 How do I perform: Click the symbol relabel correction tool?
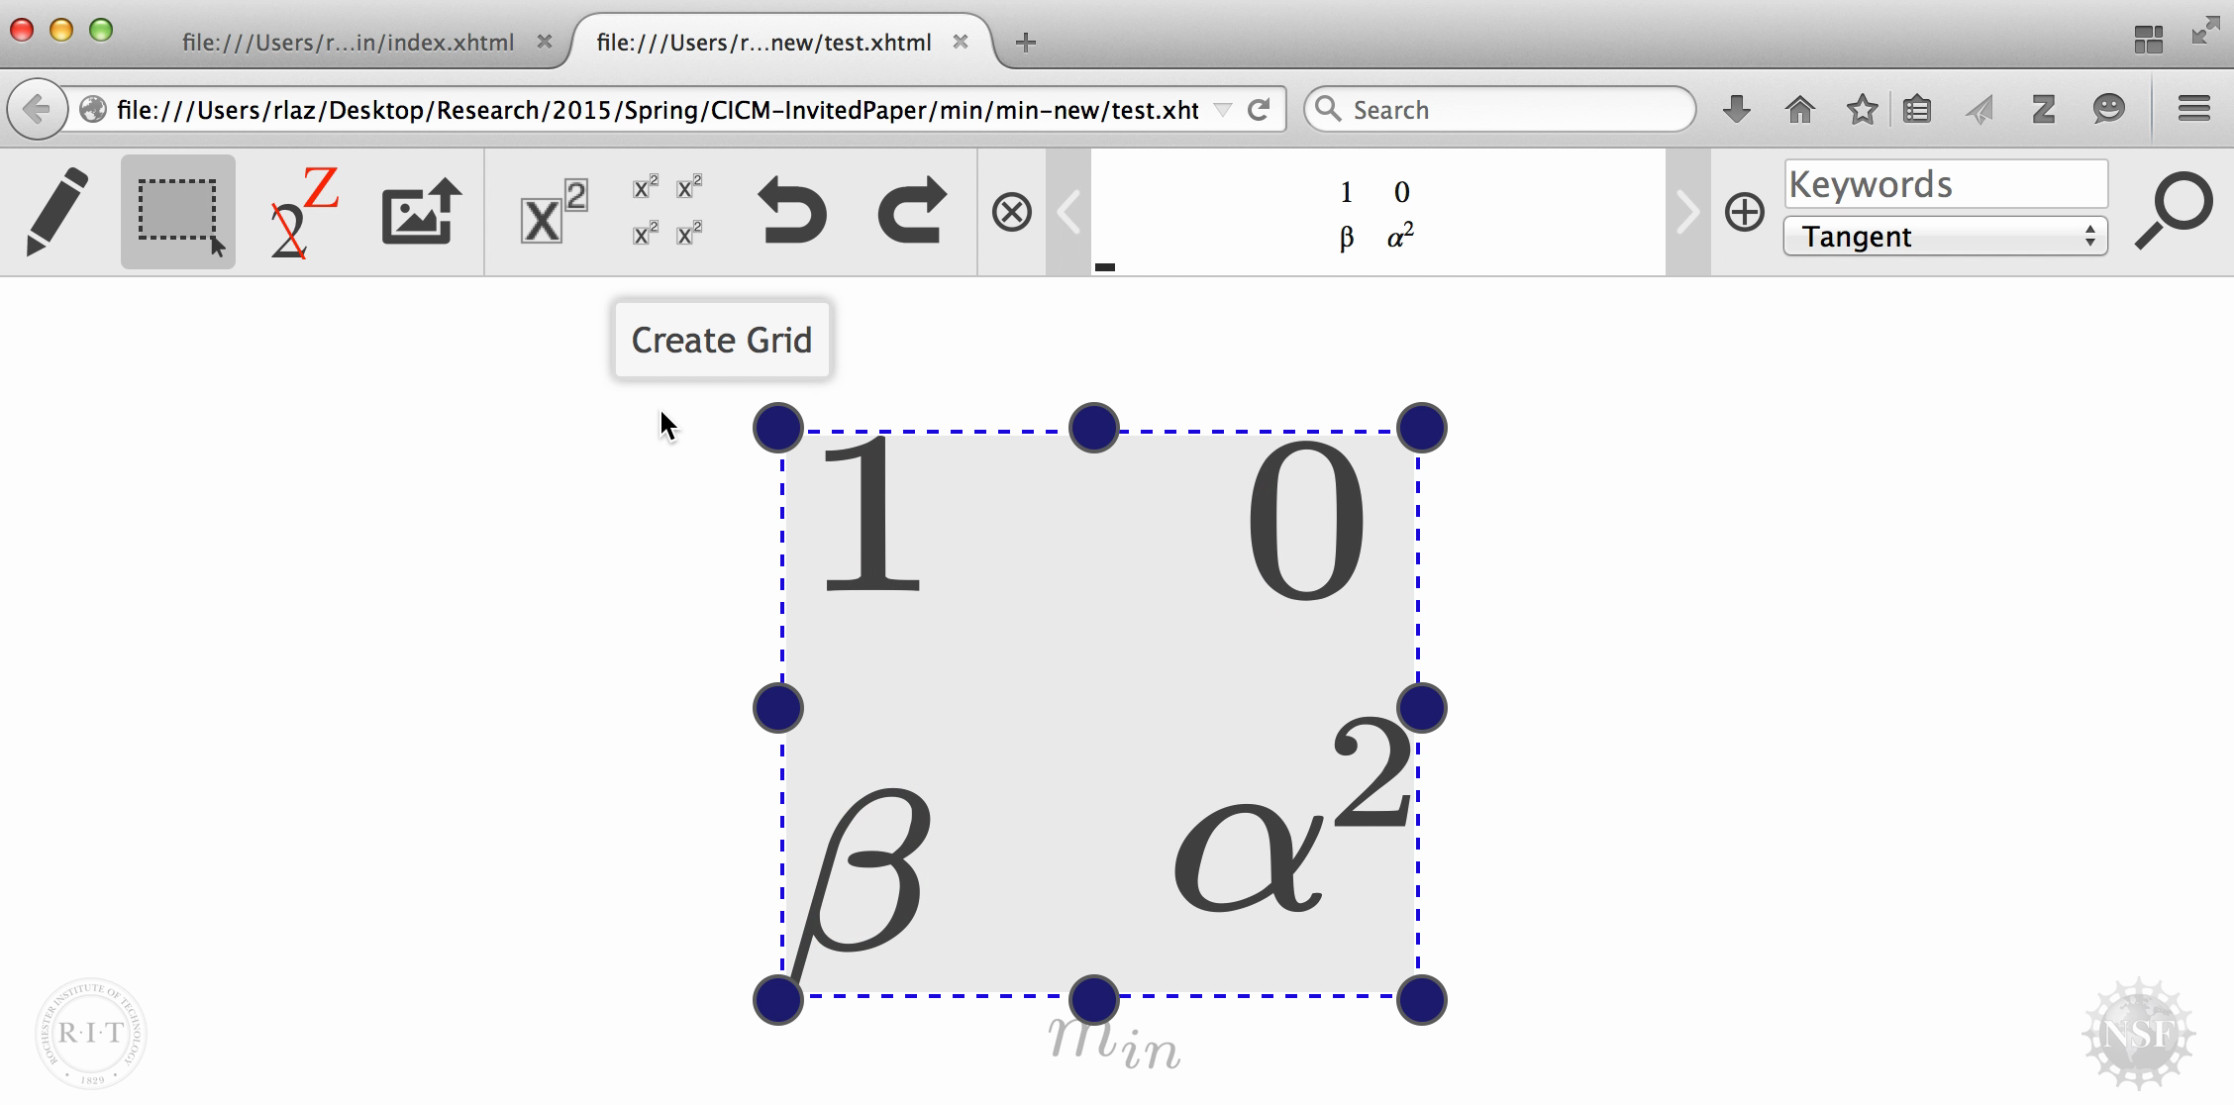click(303, 212)
